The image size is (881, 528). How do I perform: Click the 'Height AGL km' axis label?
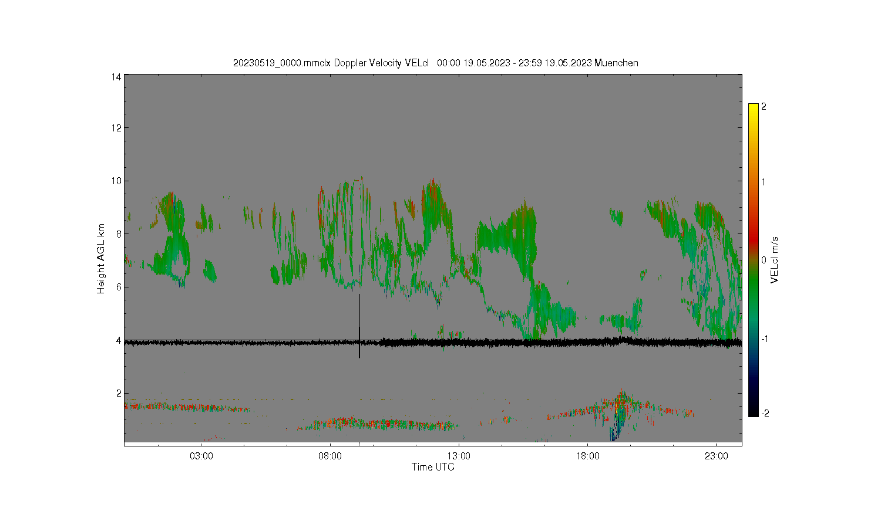pyautogui.click(x=101, y=259)
